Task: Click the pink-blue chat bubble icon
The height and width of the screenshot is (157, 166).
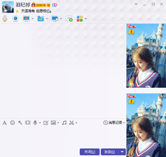Action: 55,5
